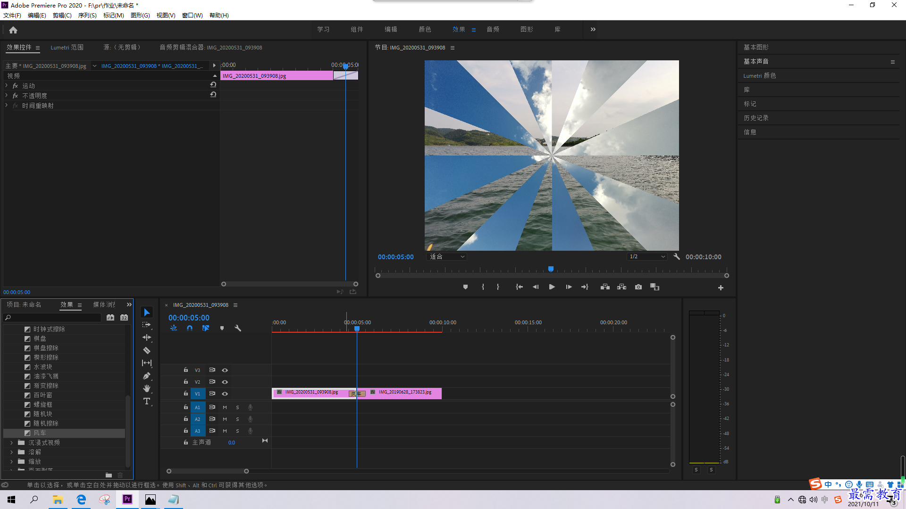The image size is (906, 509).
Task: Select the Selection tool arrow
Action: (x=147, y=312)
